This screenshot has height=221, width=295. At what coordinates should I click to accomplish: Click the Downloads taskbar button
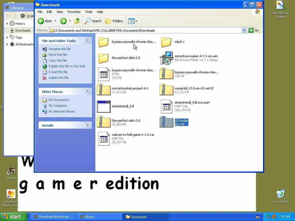tap(145, 217)
